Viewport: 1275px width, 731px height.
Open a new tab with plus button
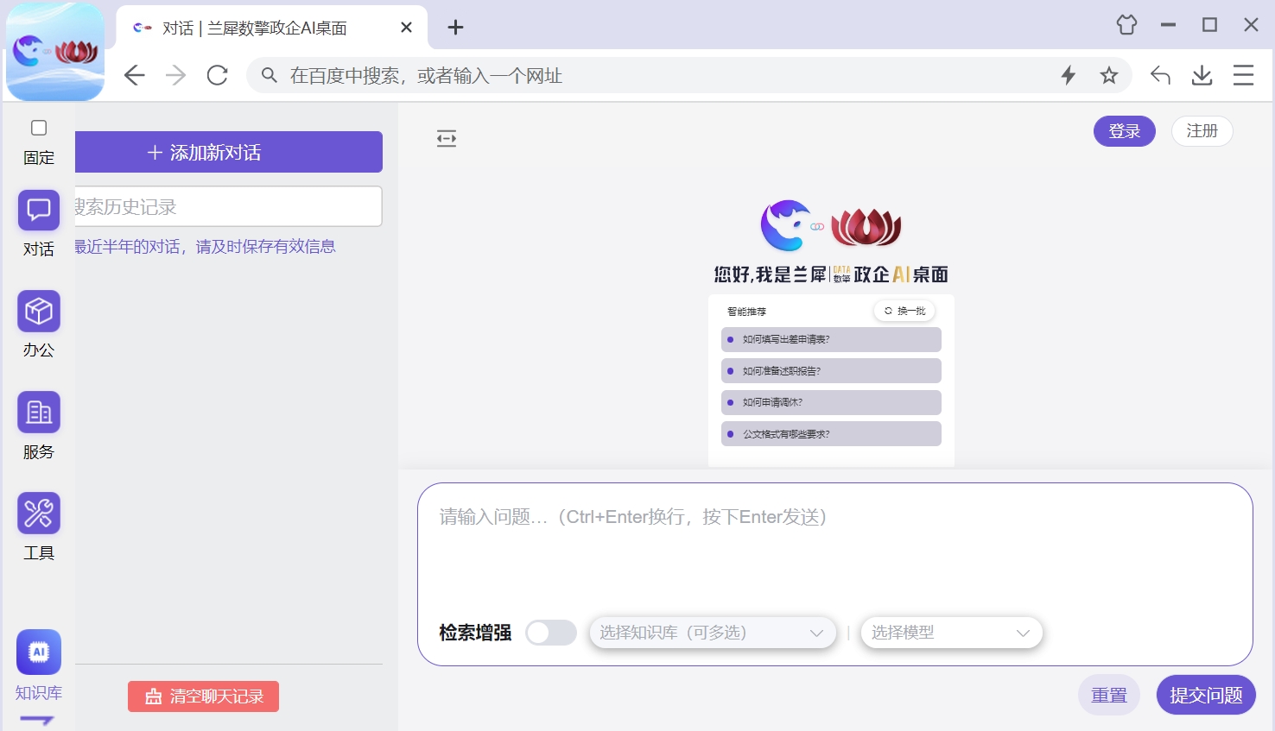point(455,28)
